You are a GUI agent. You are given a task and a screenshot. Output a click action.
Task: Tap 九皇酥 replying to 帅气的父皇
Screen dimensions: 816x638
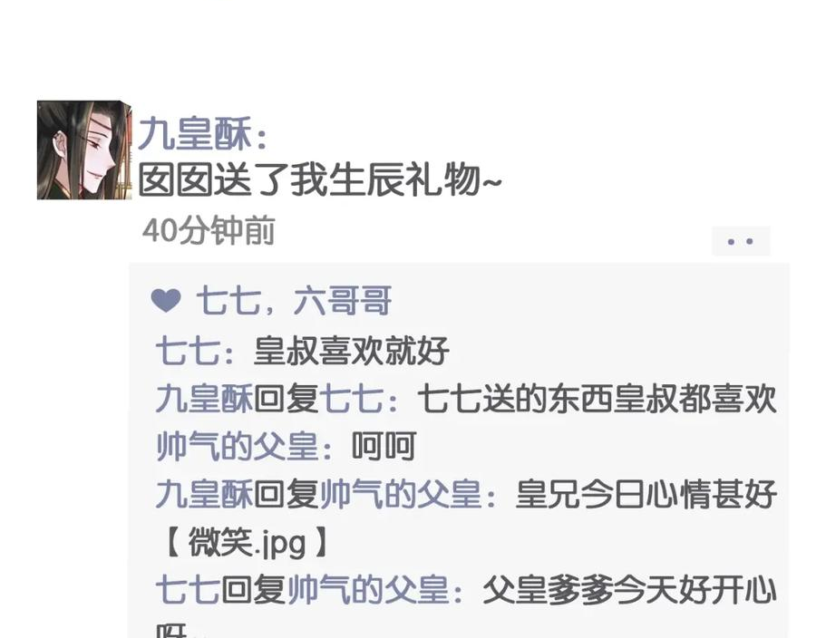205,494
